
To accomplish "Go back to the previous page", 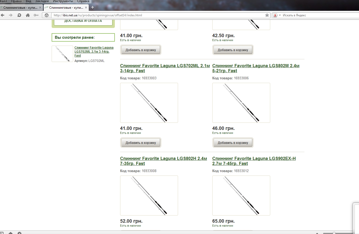I will pyautogui.click(x=3, y=15).
